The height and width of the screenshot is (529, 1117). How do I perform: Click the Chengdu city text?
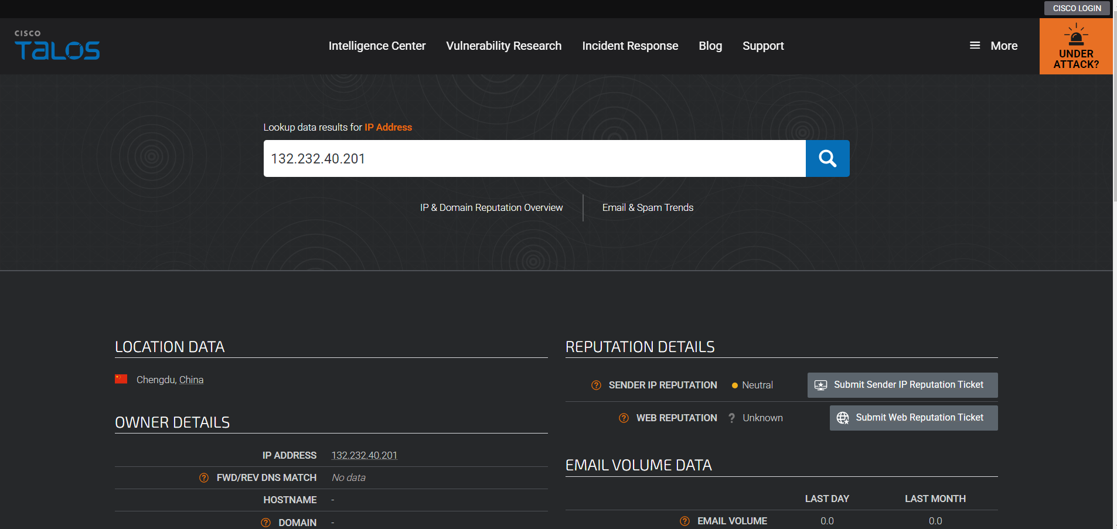coord(156,380)
